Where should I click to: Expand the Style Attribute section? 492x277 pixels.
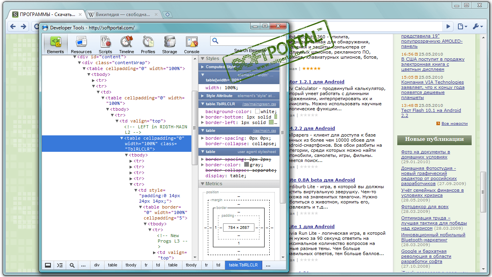[203, 96]
